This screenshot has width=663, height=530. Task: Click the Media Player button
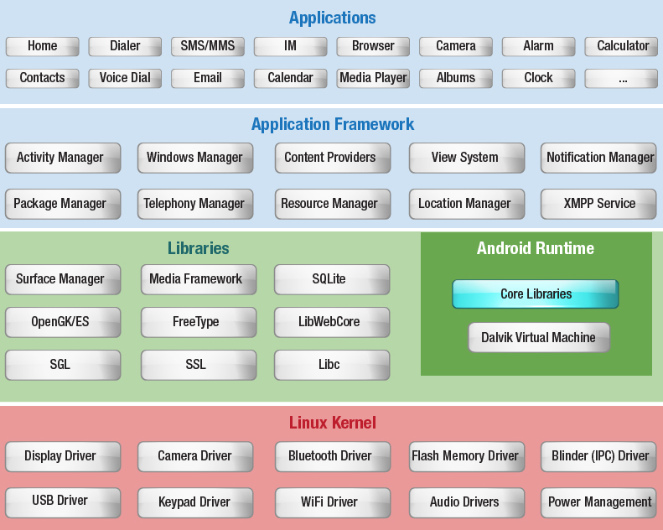pyautogui.click(x=373, y=78)
